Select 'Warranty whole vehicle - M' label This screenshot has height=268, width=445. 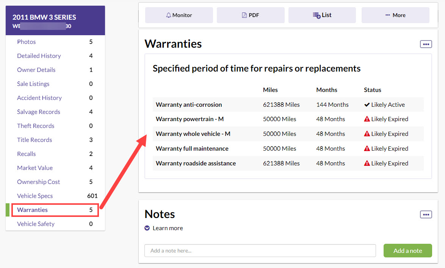(x=193, y=134)
